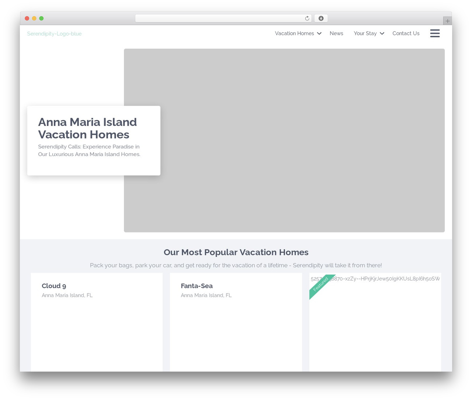
Task: Click Anna Maria Island, FL under Cloud 9
Action: pos(67,295)
